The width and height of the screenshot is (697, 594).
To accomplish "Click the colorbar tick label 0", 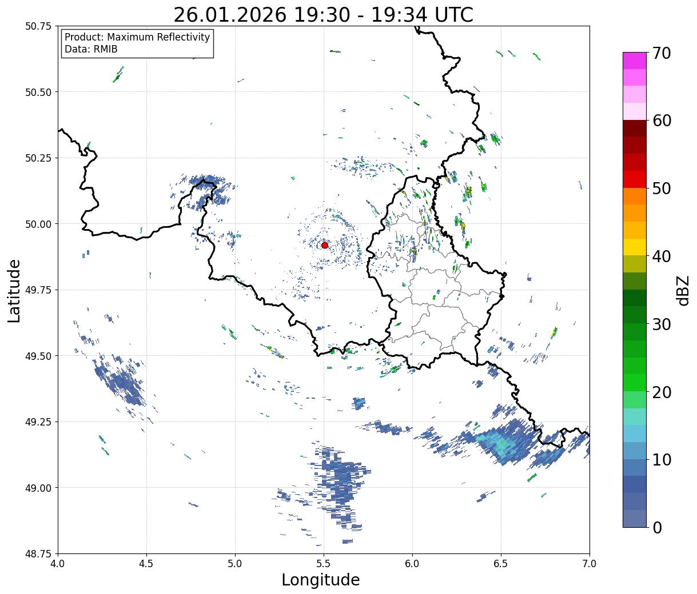I will [657, 527].
